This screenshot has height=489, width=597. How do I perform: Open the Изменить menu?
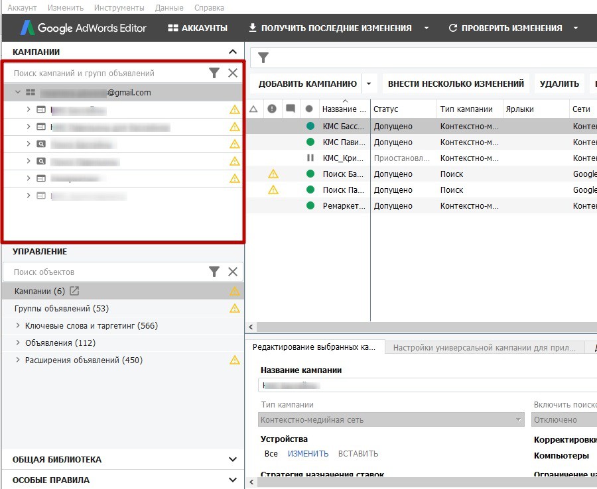66,7
